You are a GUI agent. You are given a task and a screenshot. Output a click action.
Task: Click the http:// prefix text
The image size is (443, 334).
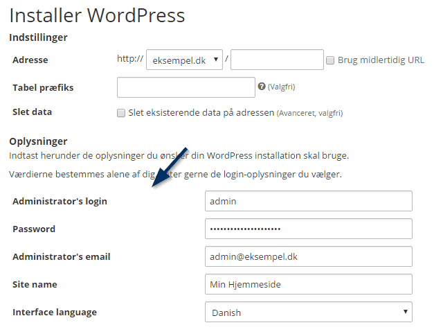130,58
